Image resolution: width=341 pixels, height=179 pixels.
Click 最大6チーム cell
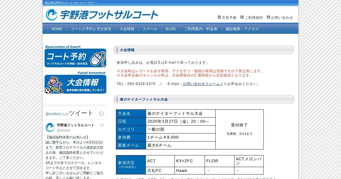(181, 145)
